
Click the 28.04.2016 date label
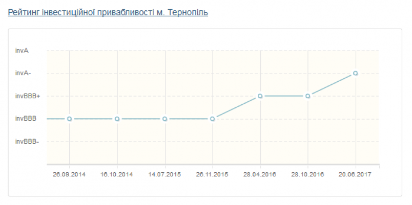(x=260, y=175)
